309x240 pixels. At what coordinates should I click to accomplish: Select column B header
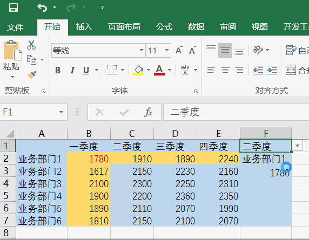tap(89, 133)
